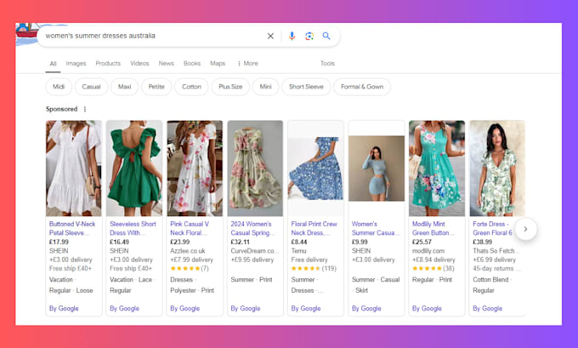The image size is (578, 348).
Task: Open the Sponsored three-dot options menu
Action: [85, 109]
